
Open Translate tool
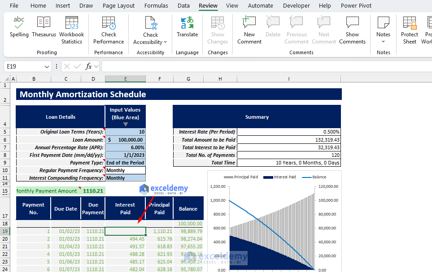[x=187, y=29]
